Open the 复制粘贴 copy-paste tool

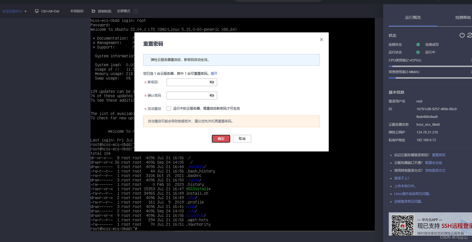102,11
